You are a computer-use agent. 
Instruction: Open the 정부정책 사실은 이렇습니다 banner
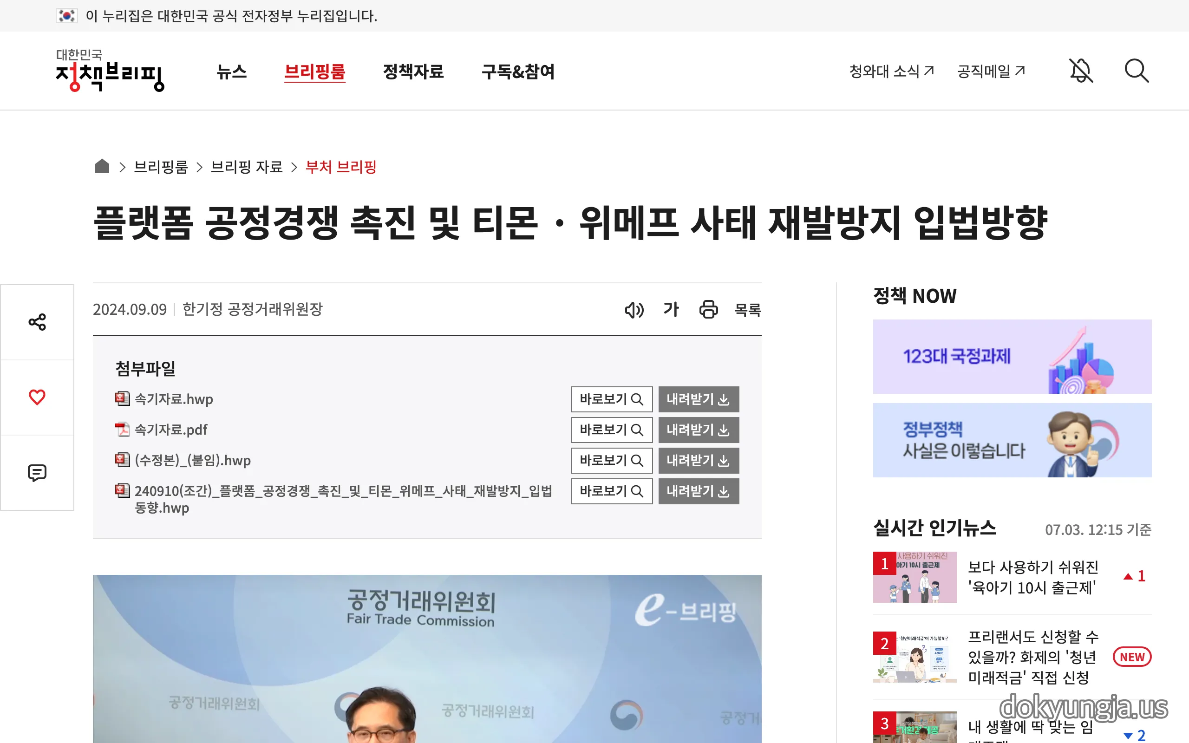coord(1012,440)
